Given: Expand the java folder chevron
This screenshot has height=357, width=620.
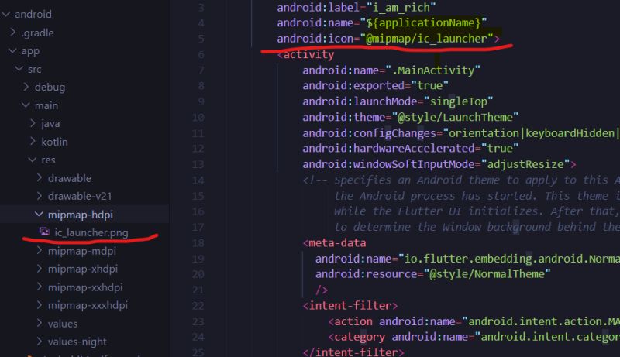Looking at the screenshot, I should (33, 123).
